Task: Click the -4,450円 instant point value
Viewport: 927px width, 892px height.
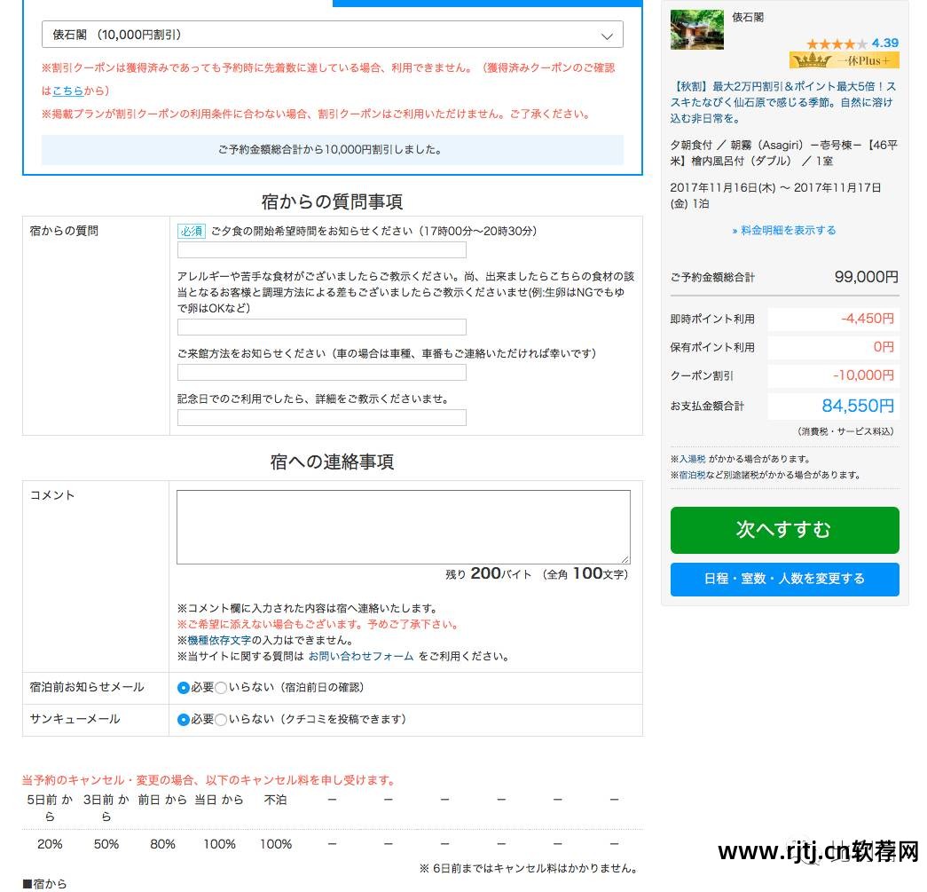Action: click(x=868, y=319)
